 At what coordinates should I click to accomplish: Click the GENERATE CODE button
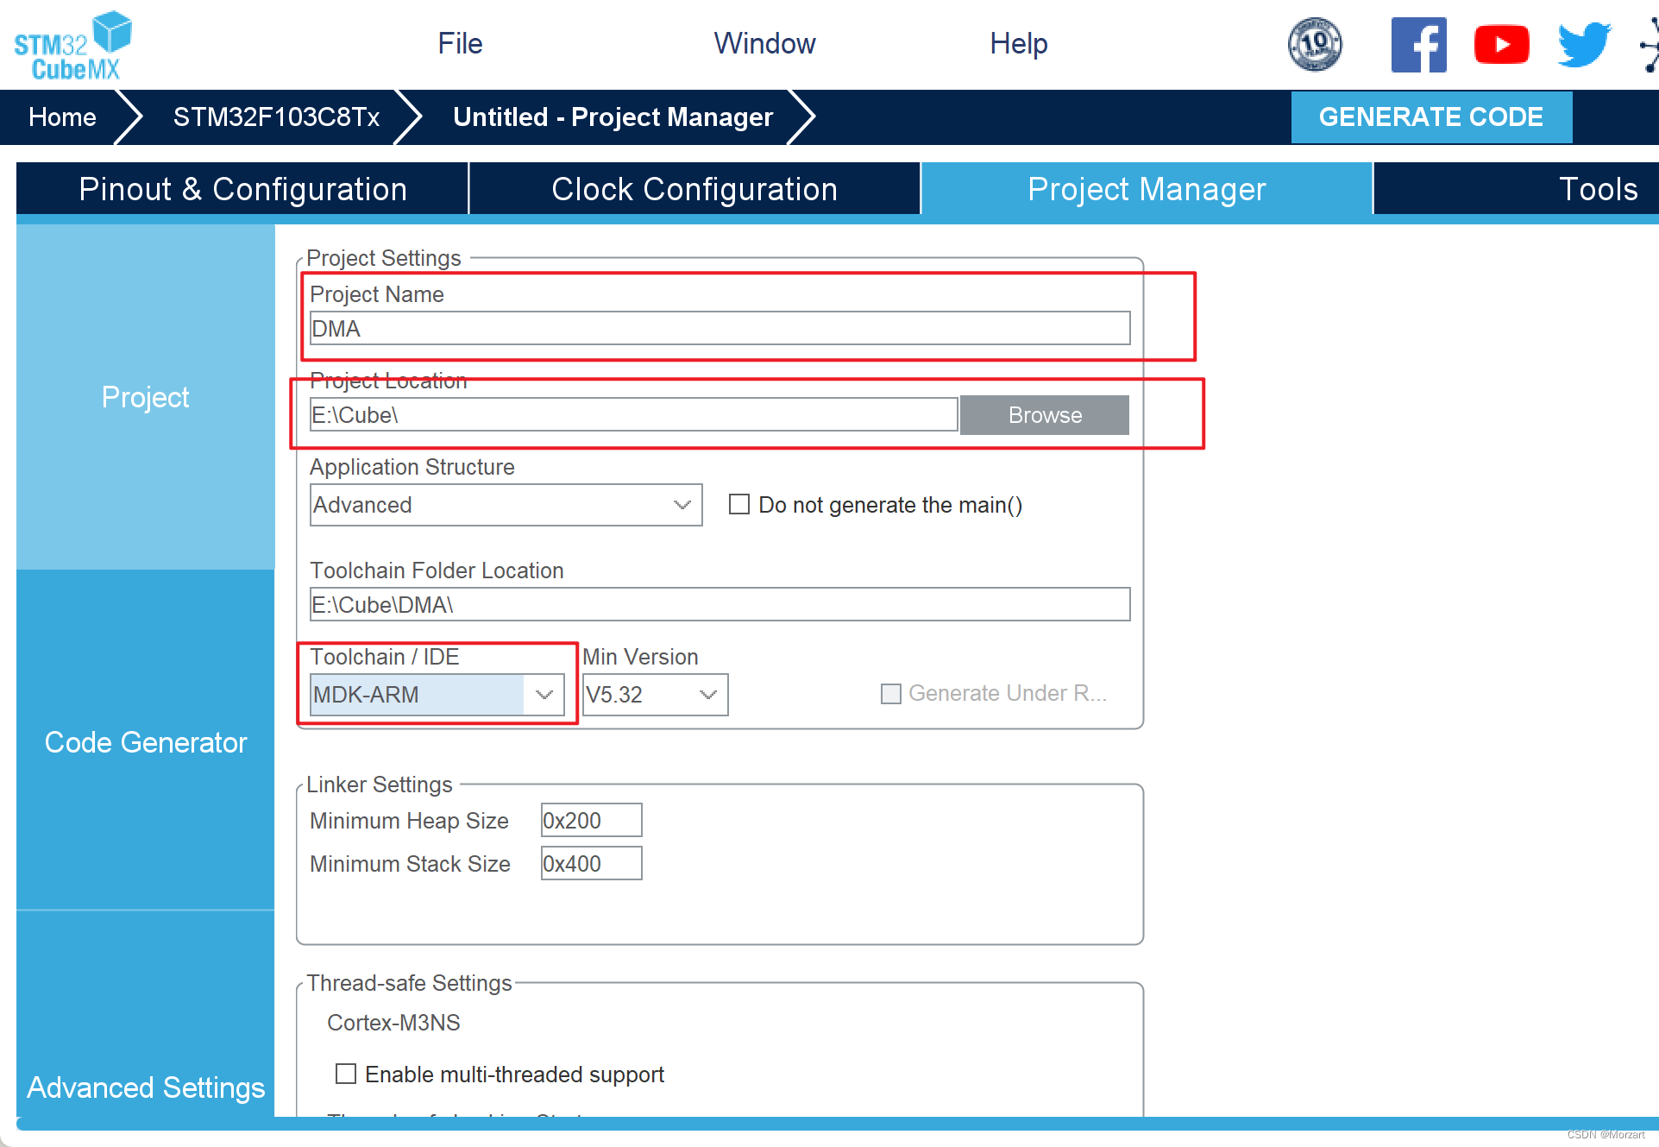[x=1431, y=117]
